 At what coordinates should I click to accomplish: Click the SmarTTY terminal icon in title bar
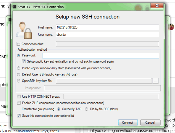pos(14,7)
